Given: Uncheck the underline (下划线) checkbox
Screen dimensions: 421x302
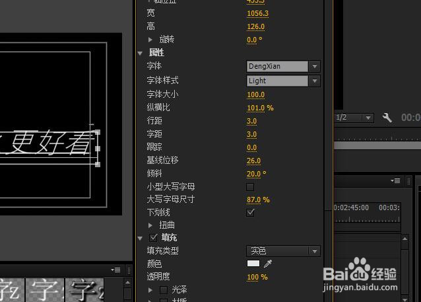Looking at the screenshot, I should (250, 212).
